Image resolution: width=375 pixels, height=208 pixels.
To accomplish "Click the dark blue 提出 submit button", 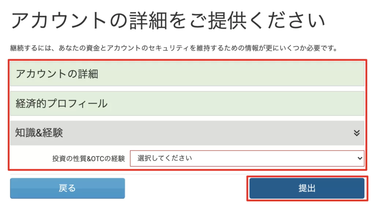I will (x=307, y=188).
